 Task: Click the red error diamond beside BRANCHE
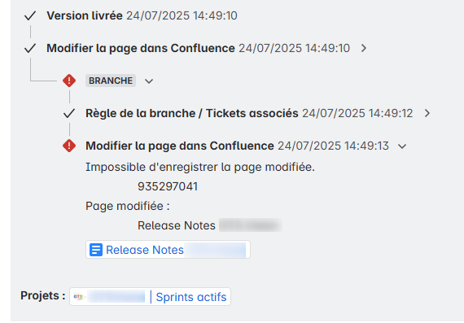69,81
